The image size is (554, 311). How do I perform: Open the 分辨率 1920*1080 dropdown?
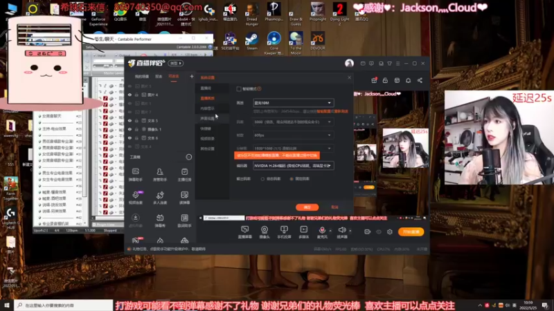pyautogui.click(x=293, y=149)
